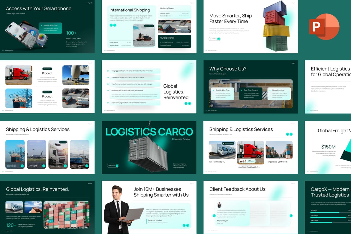The image size is (351, 234).
Task: Click the arrow icon on the Sea Freight card
Action: tap(22, 166)
